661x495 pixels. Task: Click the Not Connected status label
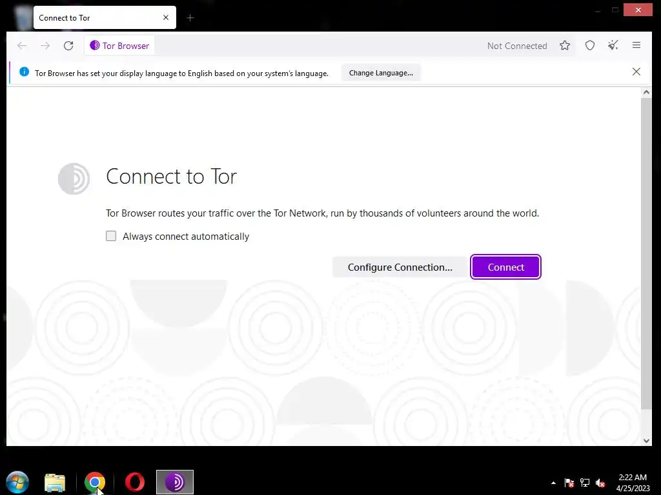click(x=517, y=46)
